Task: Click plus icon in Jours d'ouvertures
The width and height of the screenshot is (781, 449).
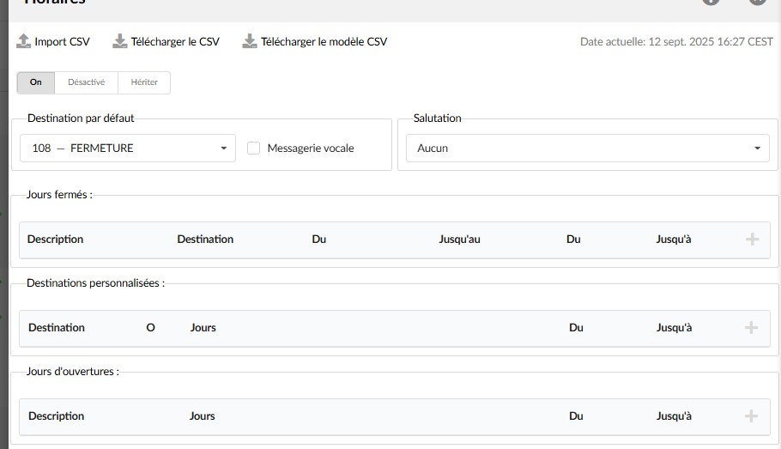Action: click(751, 416)
